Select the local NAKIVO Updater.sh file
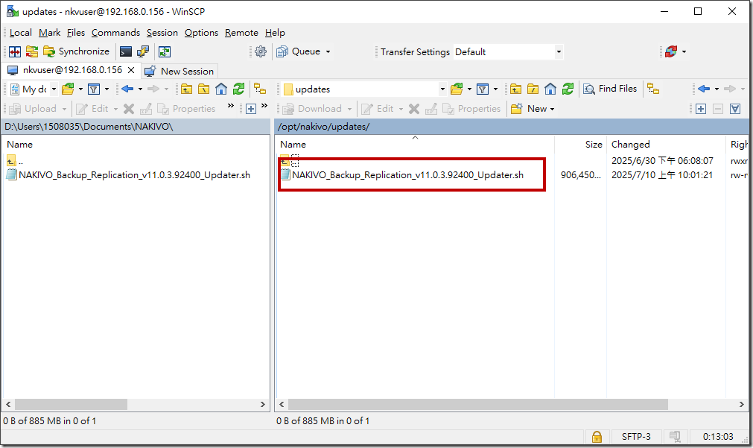 pos(128,175)
